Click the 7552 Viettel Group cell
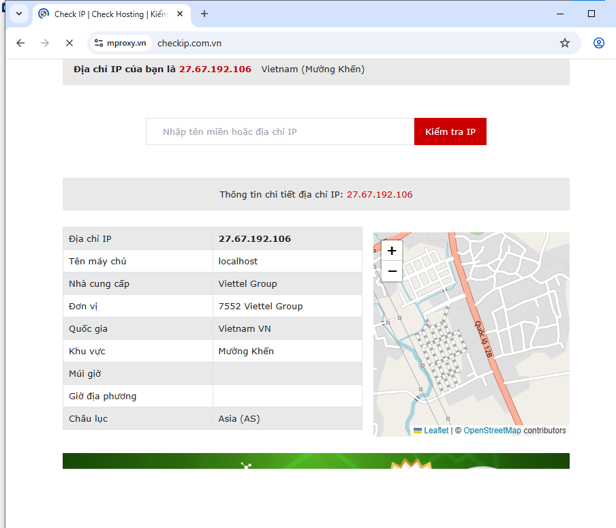 [288, 306]
